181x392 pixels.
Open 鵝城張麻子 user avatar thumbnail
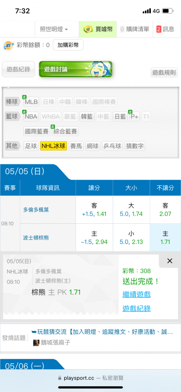point(36,343)
